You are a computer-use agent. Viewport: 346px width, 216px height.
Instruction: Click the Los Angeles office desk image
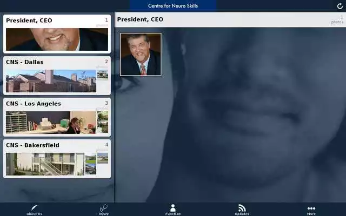(51, 122)
